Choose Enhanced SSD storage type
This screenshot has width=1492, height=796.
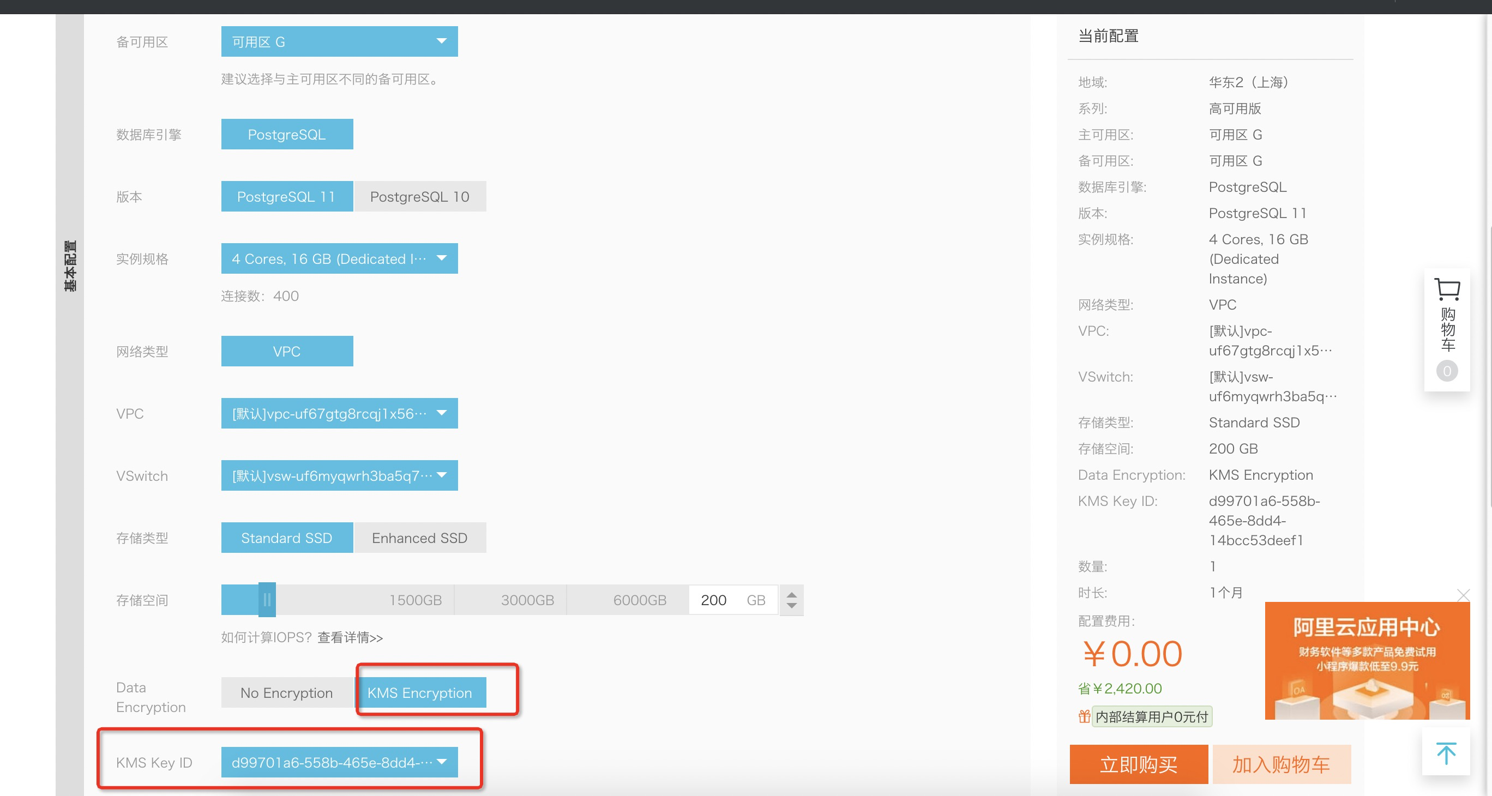(420, 538)
